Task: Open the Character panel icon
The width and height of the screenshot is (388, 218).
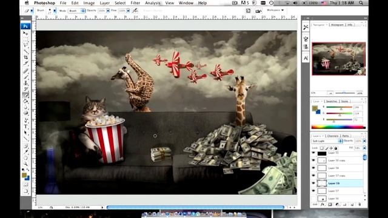Action: pos(306,58)
